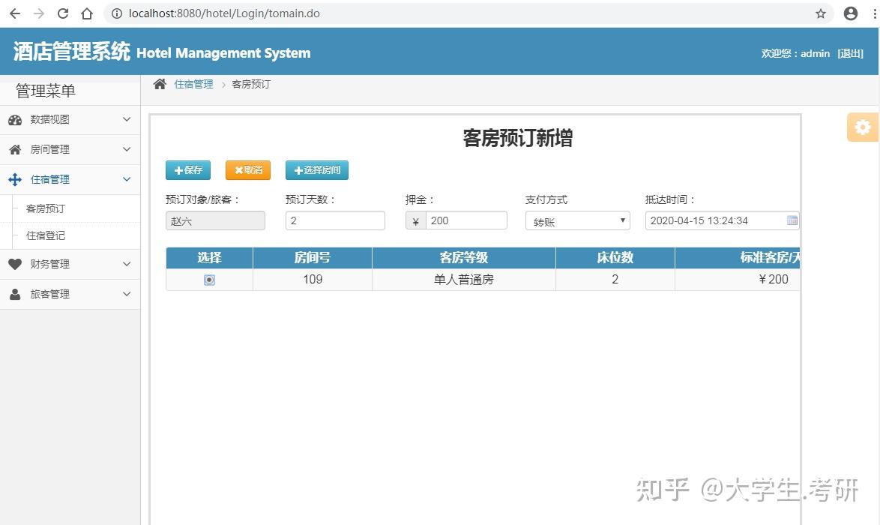Click the 数据视图 dashboard icon

click(x=15, y=119)
